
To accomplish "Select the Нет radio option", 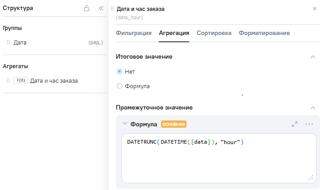I will (119, 71).
